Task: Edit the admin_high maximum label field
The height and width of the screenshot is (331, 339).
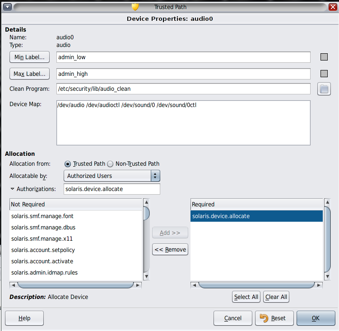Action: coord(183,74)
